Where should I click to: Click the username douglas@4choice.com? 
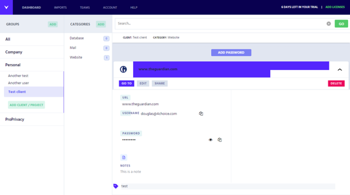[159, 114]
